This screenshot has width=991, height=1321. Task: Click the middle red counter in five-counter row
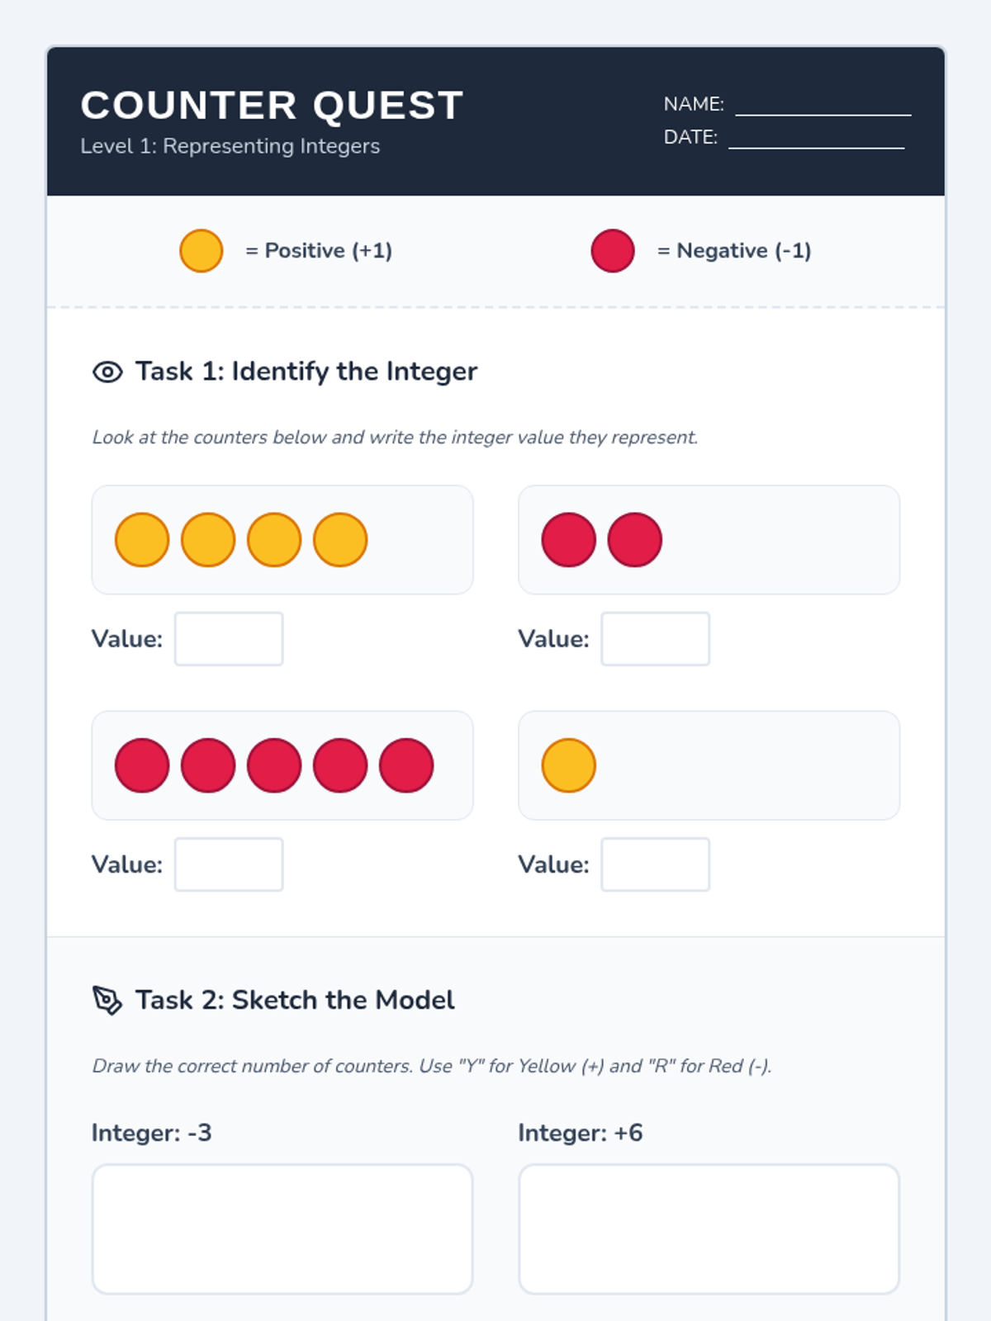click(274, 765)
